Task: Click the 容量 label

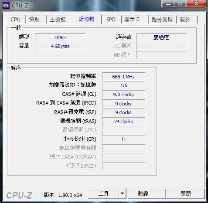Action: click(24, 46)
